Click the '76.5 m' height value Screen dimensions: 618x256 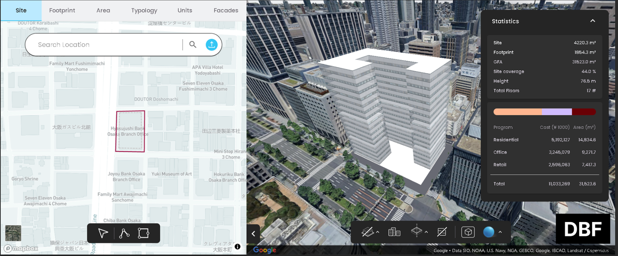coord(588,81)
